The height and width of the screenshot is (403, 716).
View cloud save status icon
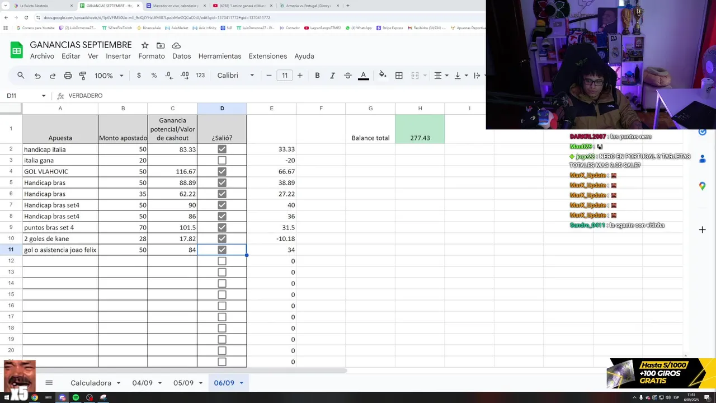pyautogui.click(x=176, y=45)
